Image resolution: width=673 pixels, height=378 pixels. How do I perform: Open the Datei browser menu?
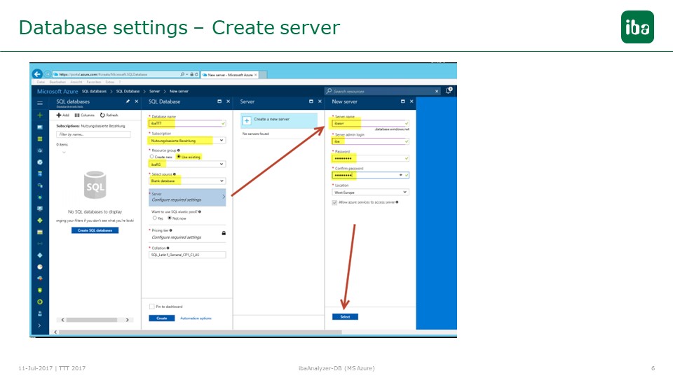(41, 82)
